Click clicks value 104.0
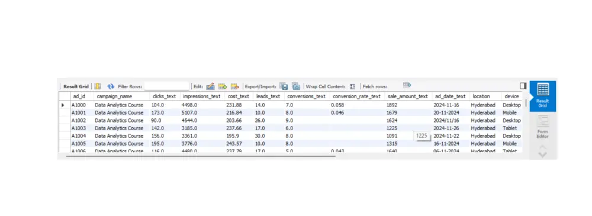This screenshot has height=216, width=592. (157, 105)
